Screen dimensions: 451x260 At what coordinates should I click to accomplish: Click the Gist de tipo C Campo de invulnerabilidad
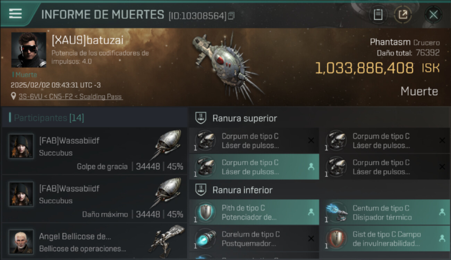click(385, 239)
